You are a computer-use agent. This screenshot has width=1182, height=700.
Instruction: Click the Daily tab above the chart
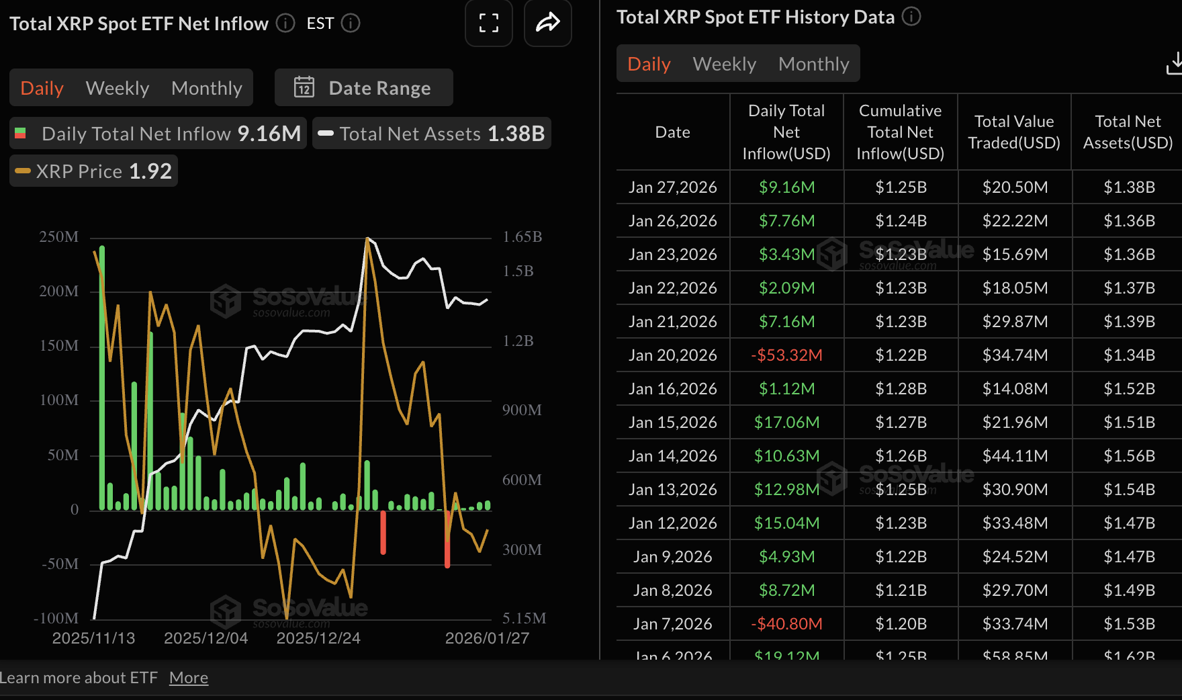tap(42, 88)
